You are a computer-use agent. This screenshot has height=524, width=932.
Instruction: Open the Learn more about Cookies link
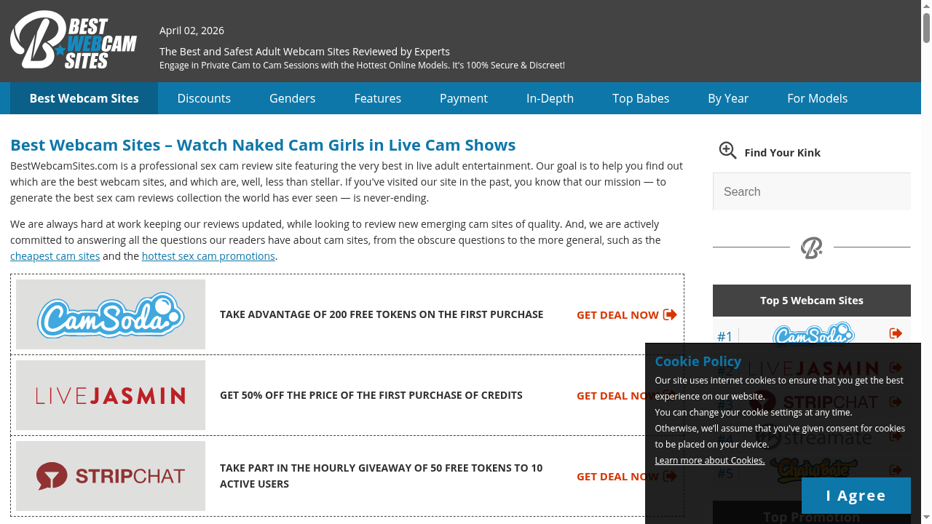[x=709, y=460]
